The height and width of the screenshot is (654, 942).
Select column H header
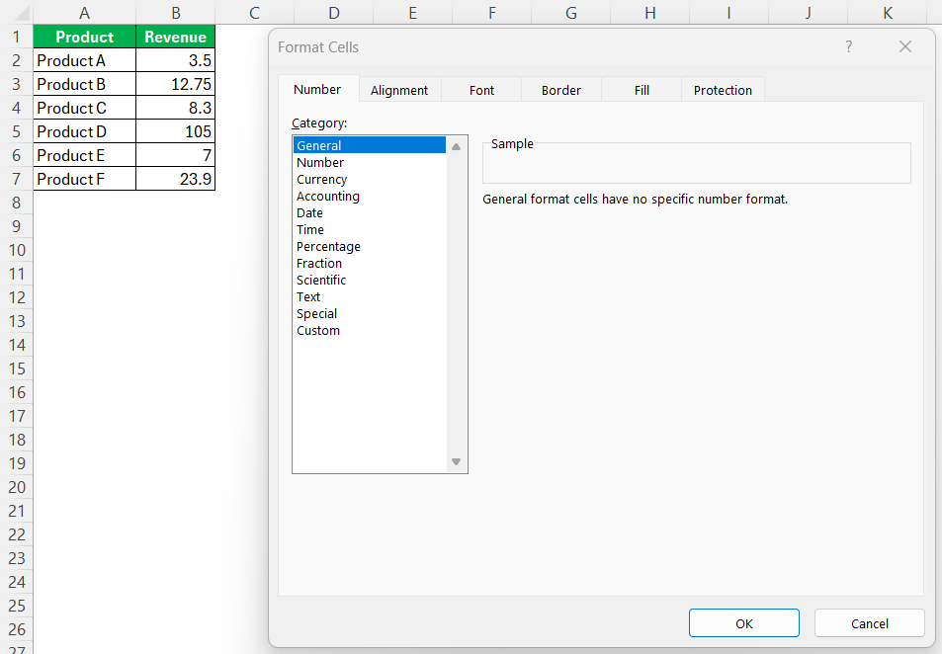(x=650, y=13)
